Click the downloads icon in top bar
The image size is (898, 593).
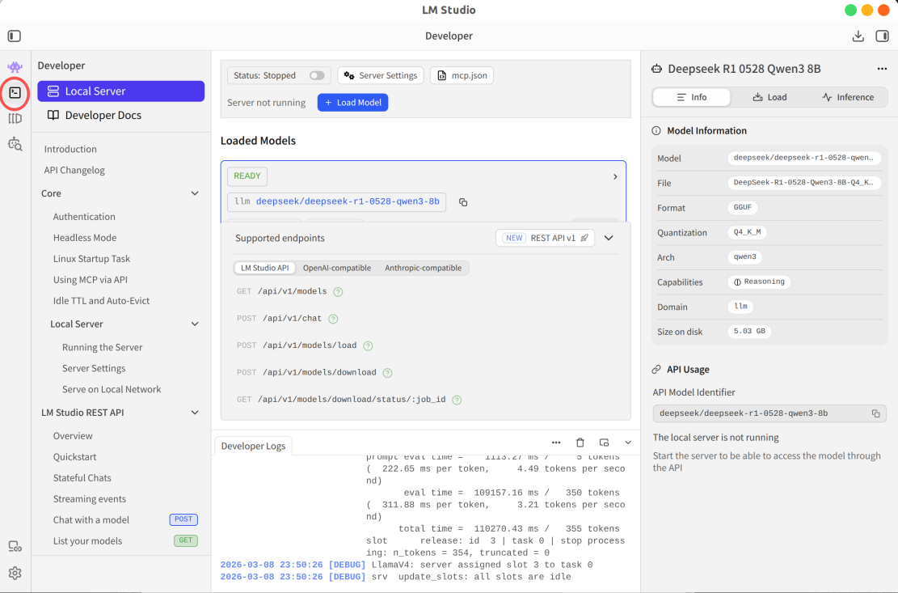[x=858, y=36]
